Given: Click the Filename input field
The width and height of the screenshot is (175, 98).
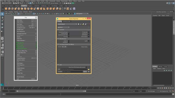Looking at the screenshot, I should 72,72.
